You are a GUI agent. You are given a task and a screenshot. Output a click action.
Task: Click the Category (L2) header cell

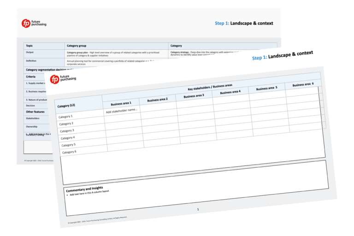click(66, 106)
